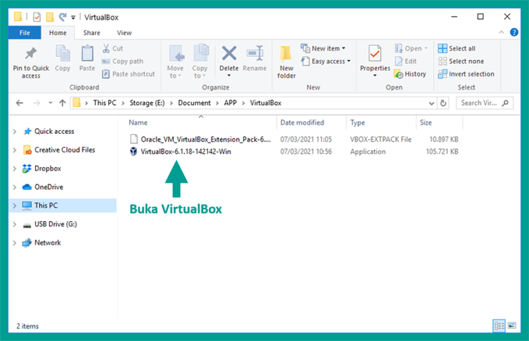
Task: Click Select none
Action: pyautogui.click(x=461, y=61)
